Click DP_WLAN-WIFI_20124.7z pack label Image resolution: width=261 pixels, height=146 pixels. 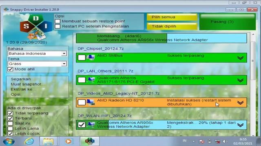click(104, 116)
